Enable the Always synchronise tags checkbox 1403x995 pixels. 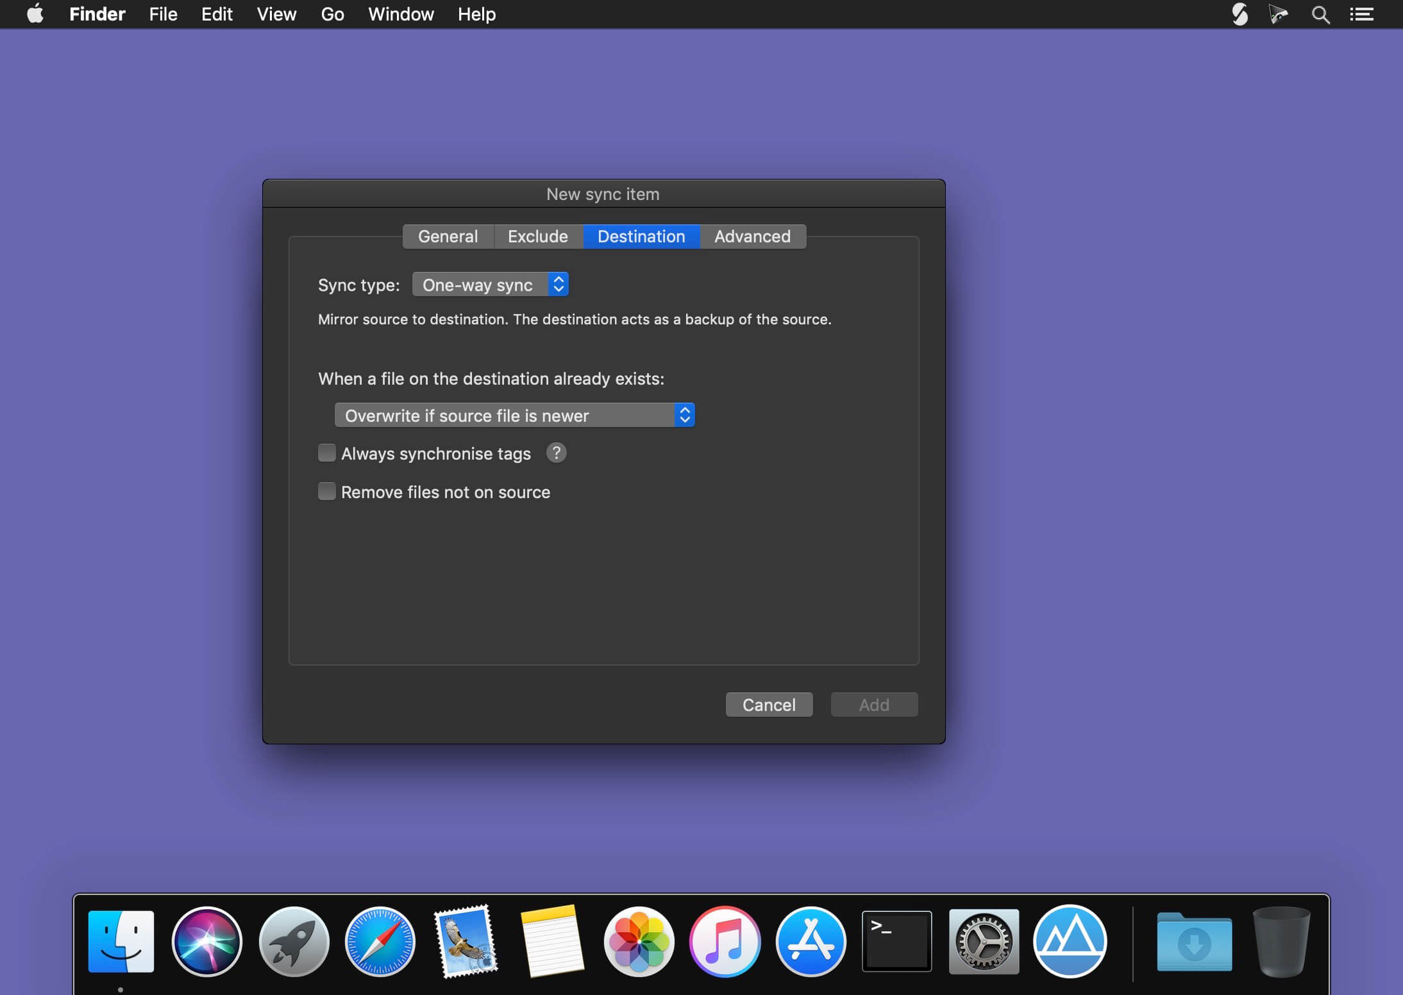326,453
